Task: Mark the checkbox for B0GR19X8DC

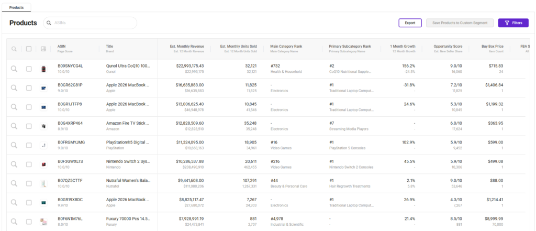Action: coord(29,203)
